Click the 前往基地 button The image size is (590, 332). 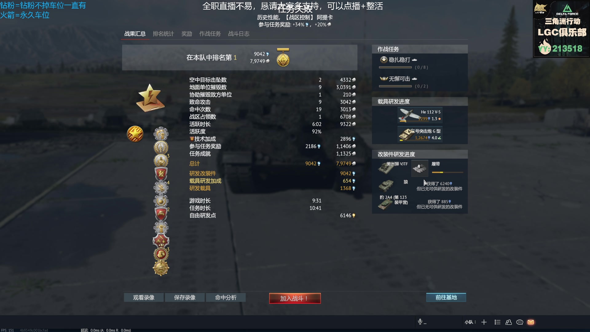446,297
